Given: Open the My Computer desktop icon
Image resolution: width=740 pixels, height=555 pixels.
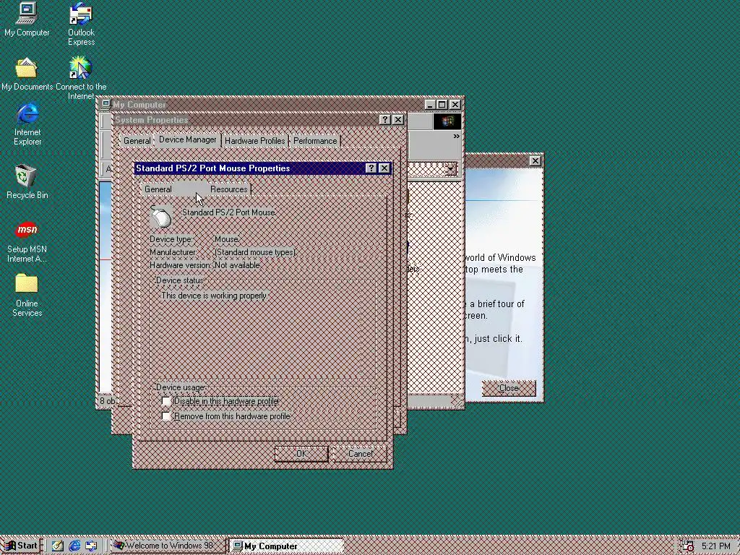Looking at the screenshot, I should (x=27, y=20).
